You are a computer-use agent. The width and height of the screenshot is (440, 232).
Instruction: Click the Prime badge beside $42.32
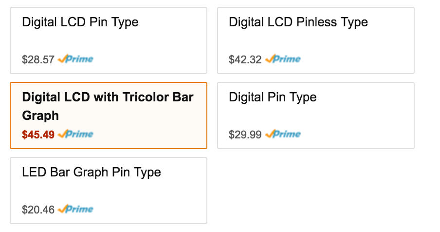click(x=283, y=59)
